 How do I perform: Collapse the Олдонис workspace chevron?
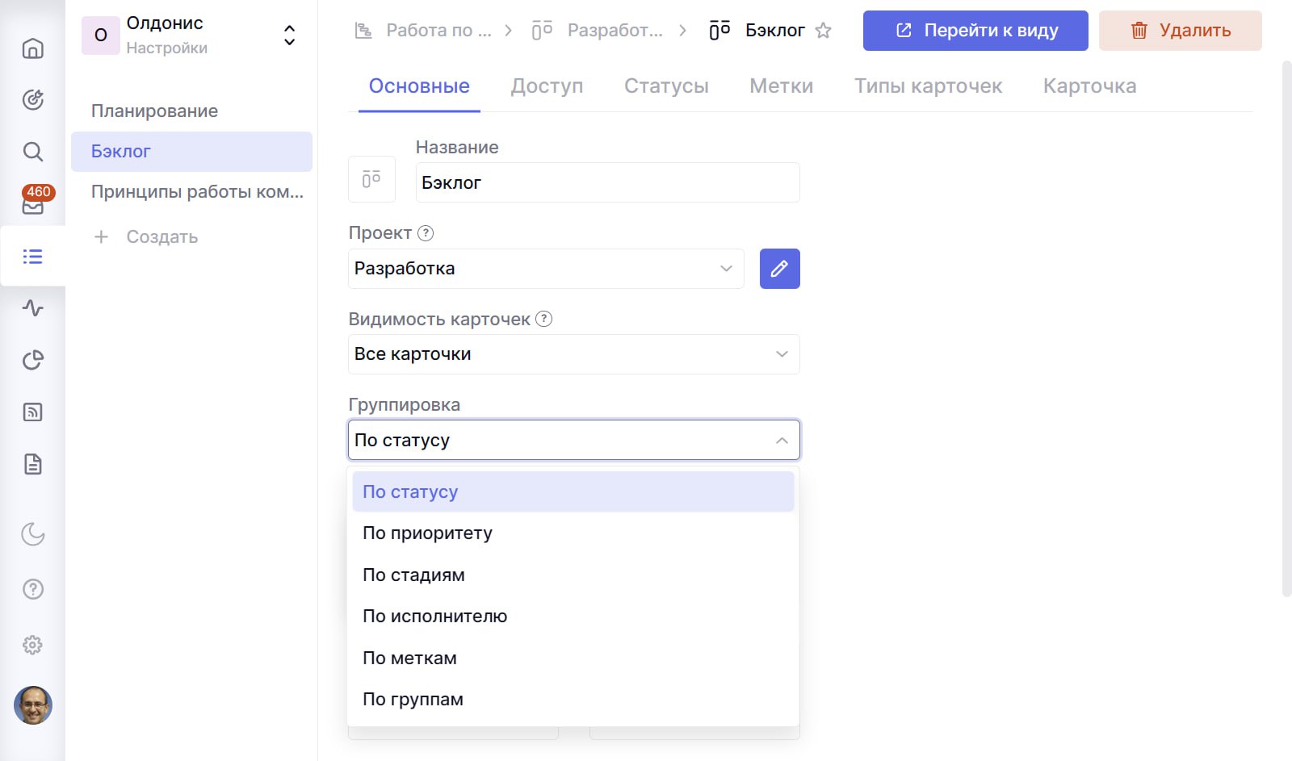288,35
